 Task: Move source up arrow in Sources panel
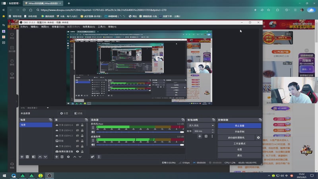click(75, 157)
